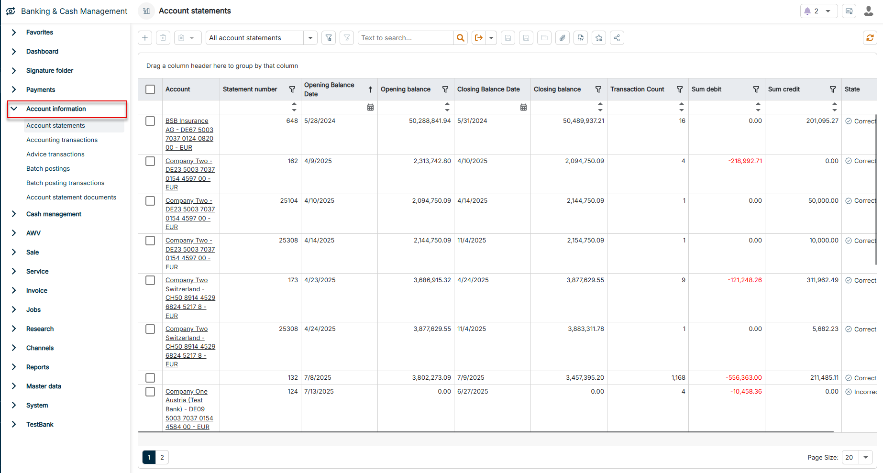Expand the Favorites menu section

[14, 33]
